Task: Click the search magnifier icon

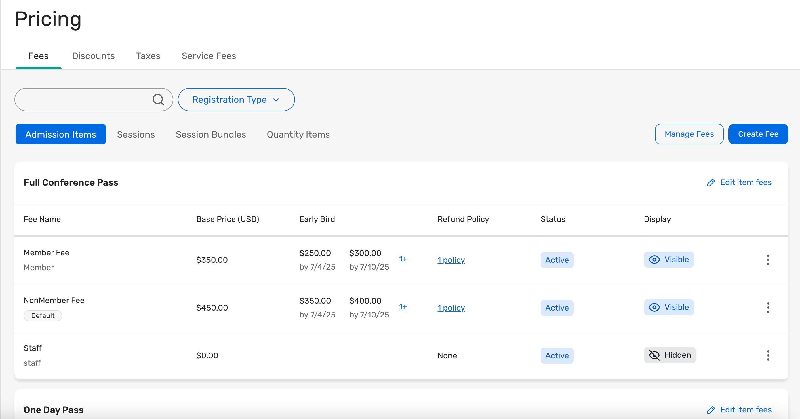Action: coord(158,100)
